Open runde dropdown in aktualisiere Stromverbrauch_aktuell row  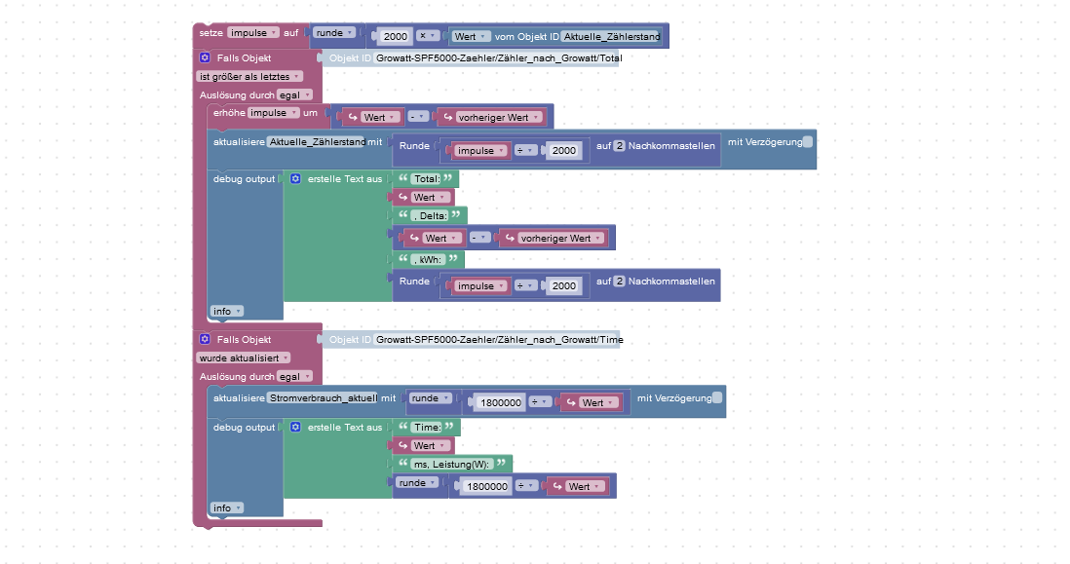tap(430, 397)
